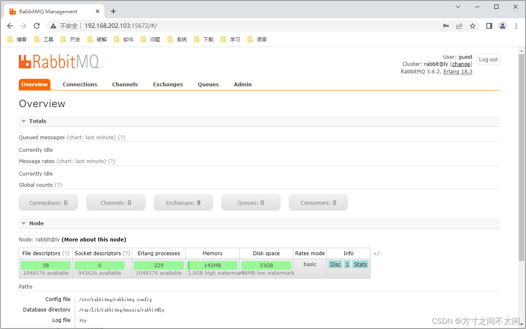Screen dimensions: 526x329
Task: Switch to the Admin tab
Action: (x=243, y=84)
